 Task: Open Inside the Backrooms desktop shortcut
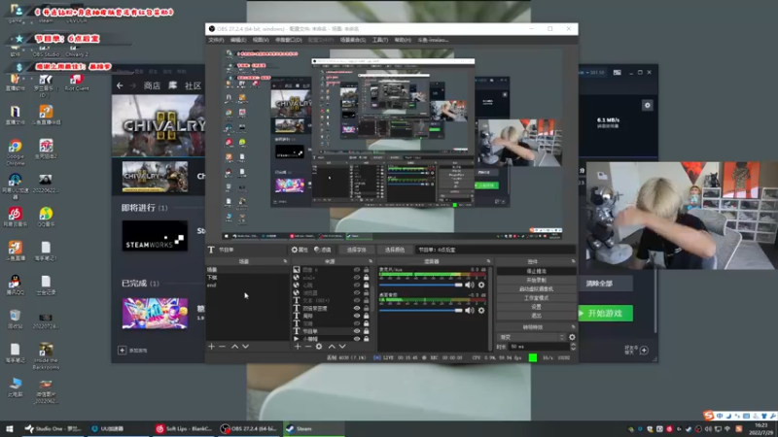[46, 356]
